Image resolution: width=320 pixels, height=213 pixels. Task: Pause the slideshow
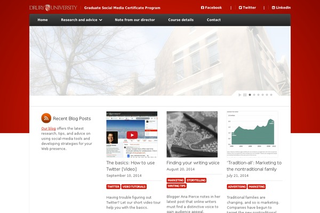(x=245, y=95)
